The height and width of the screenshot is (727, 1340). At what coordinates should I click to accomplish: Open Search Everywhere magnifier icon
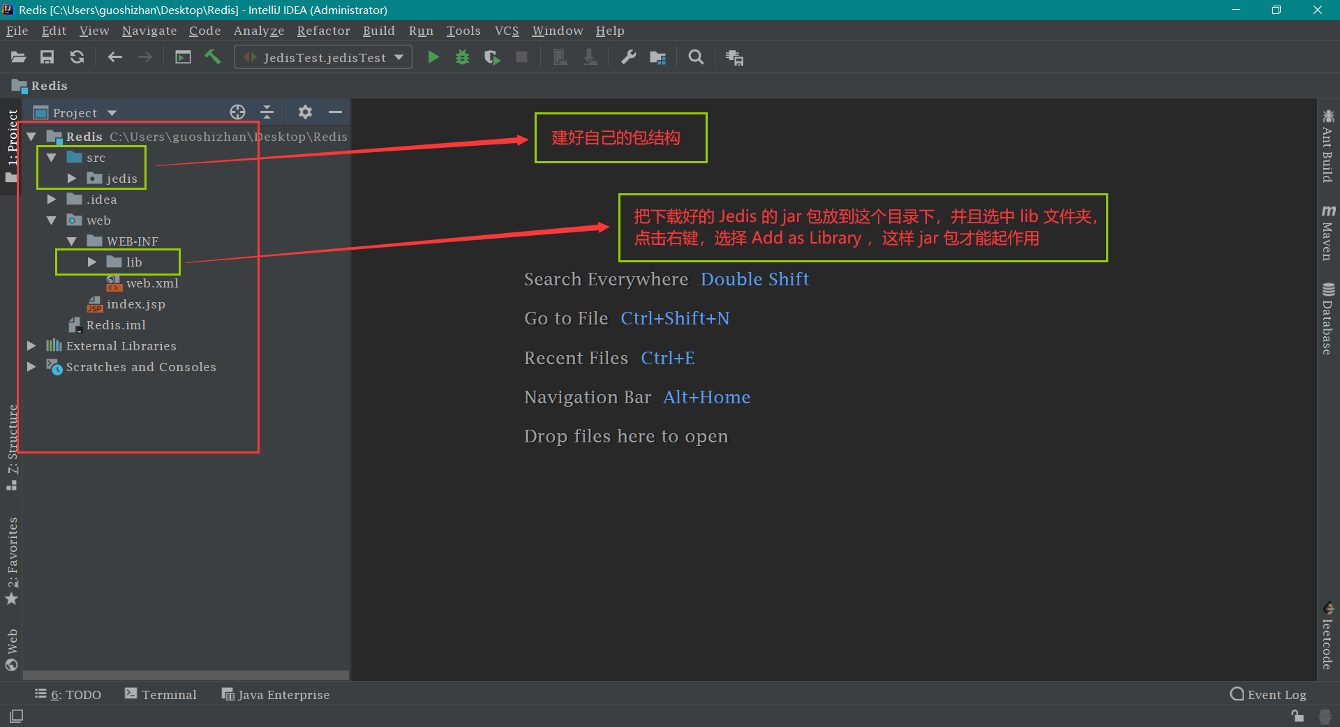tap(696, 57)
